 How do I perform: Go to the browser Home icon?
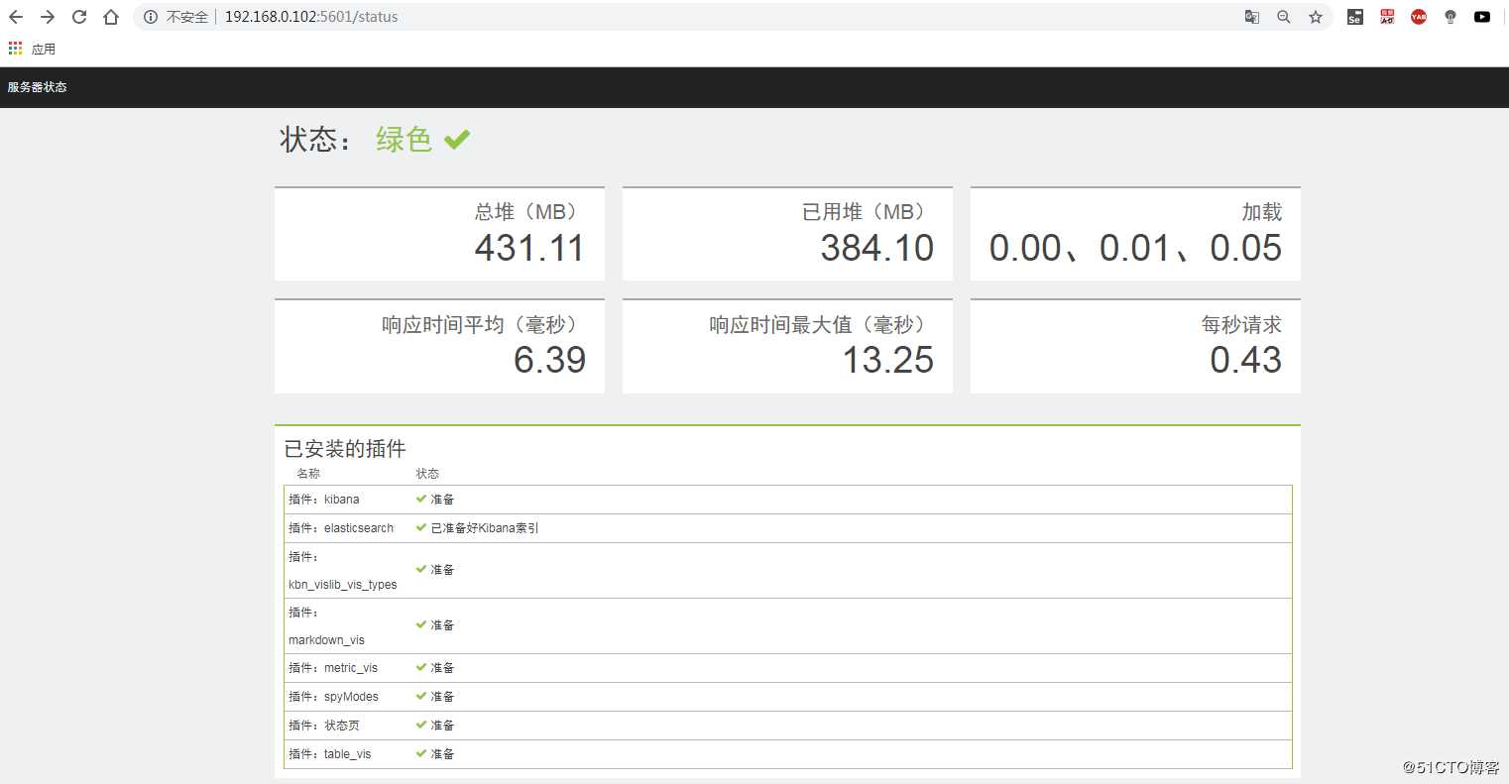pyautogui.click(x=111, y=17)
